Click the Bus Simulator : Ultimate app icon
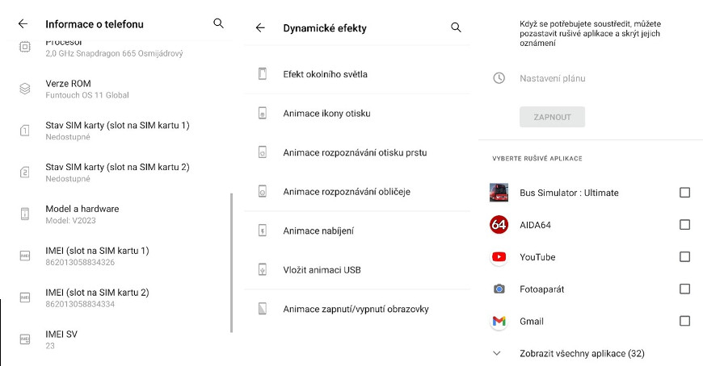The height and width of the screenshot is (366, 703). coord(499,193)
